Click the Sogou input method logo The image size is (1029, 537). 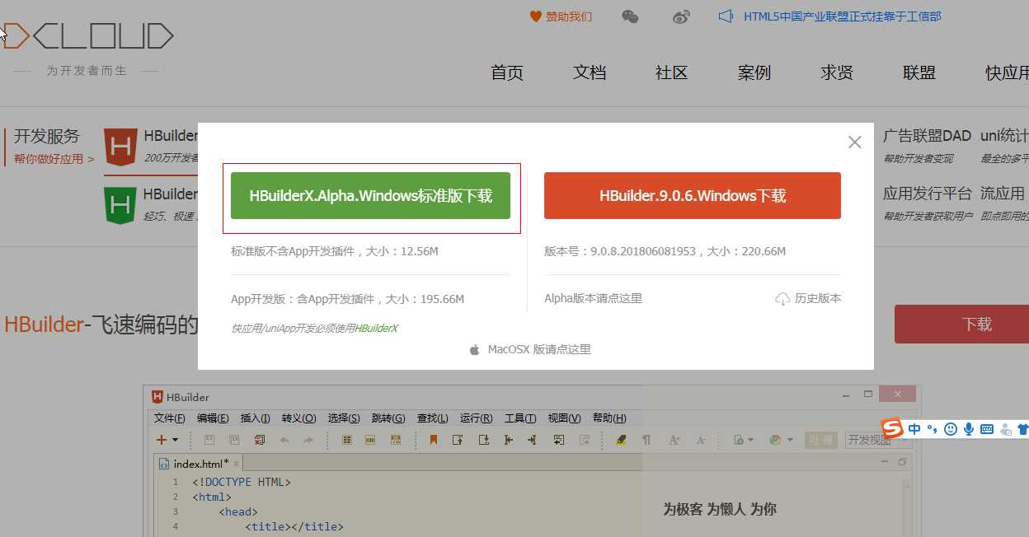point(893,428)
